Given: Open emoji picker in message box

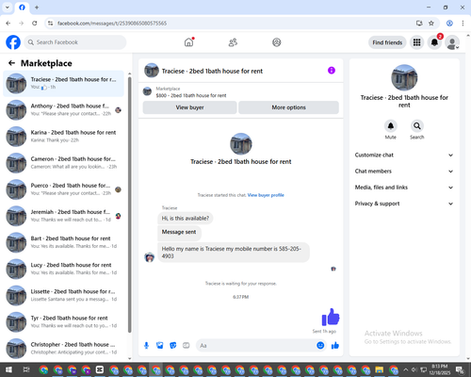Looking at the screenshot, I should pos(320,346).
